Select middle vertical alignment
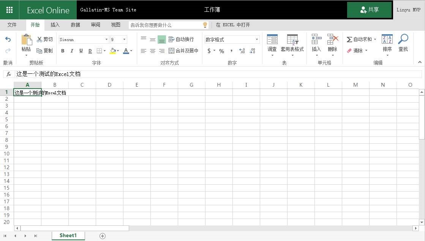 (x=153, y=40)
